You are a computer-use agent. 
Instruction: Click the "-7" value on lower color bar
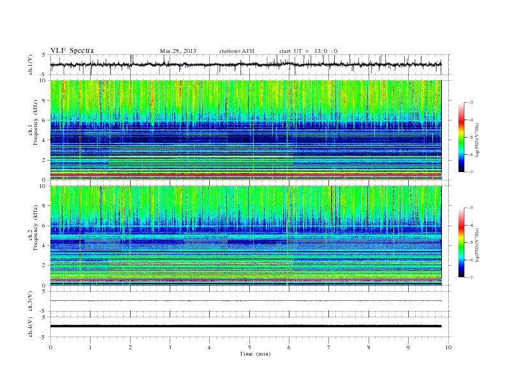(470, 277)
